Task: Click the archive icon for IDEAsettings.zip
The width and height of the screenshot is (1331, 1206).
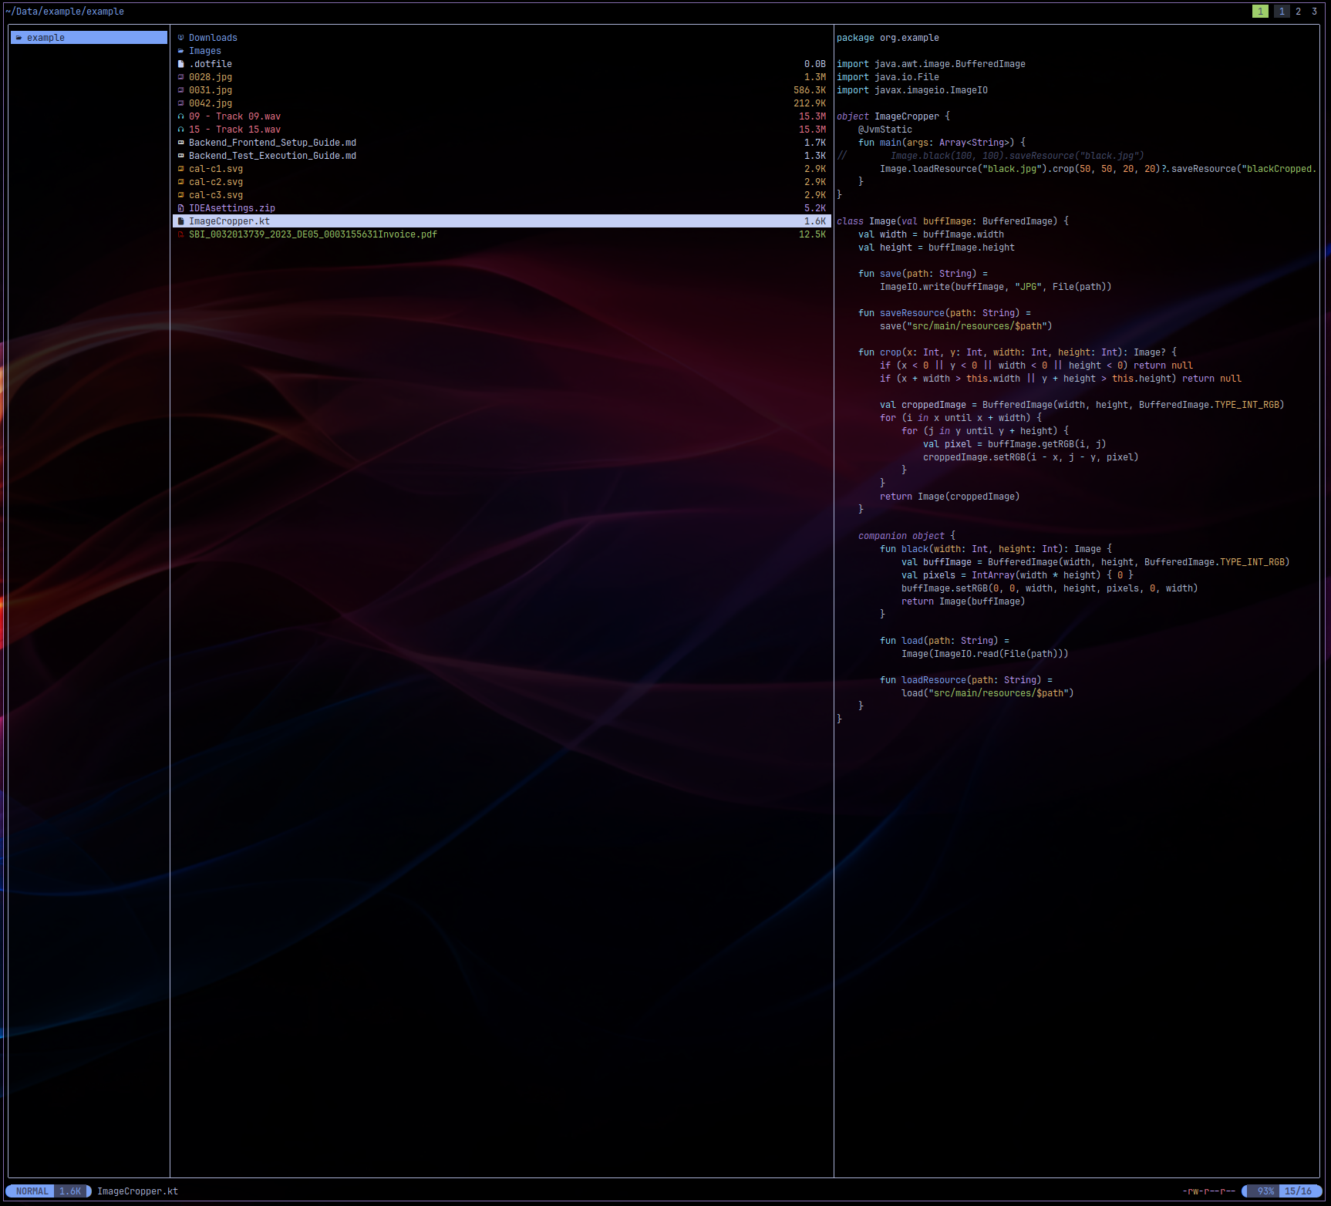Action: coord(180,208)
